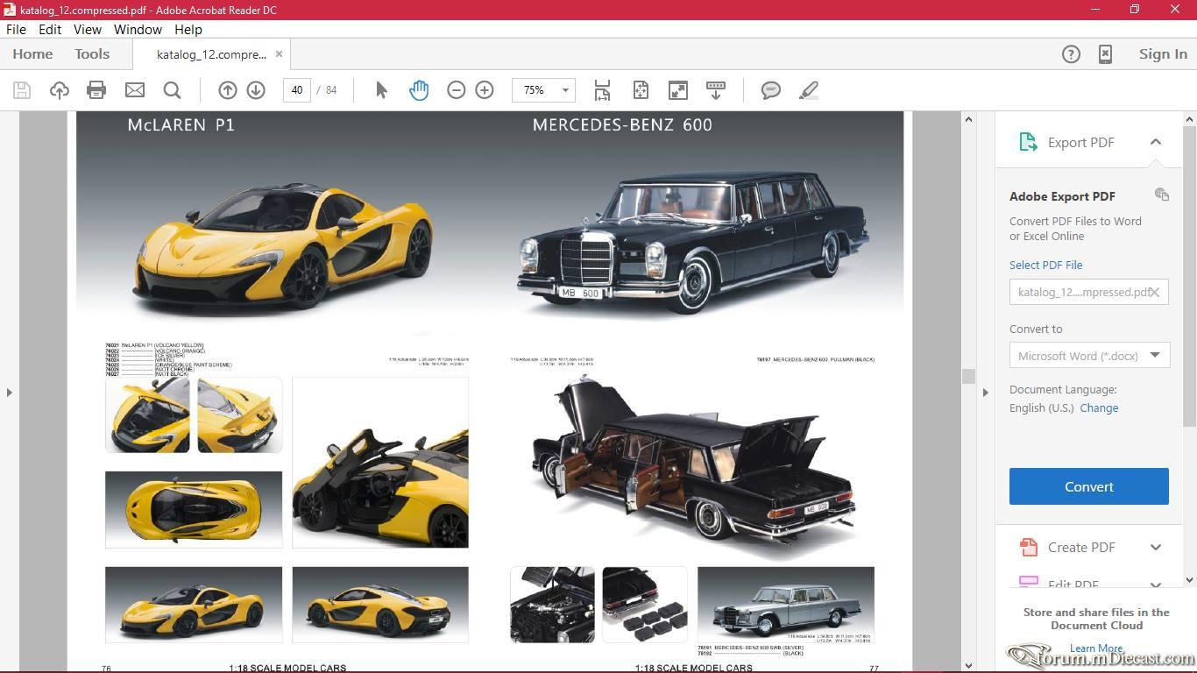Clear selected file with X icon
1197x673 pixels.
(x=1155, y=292)
